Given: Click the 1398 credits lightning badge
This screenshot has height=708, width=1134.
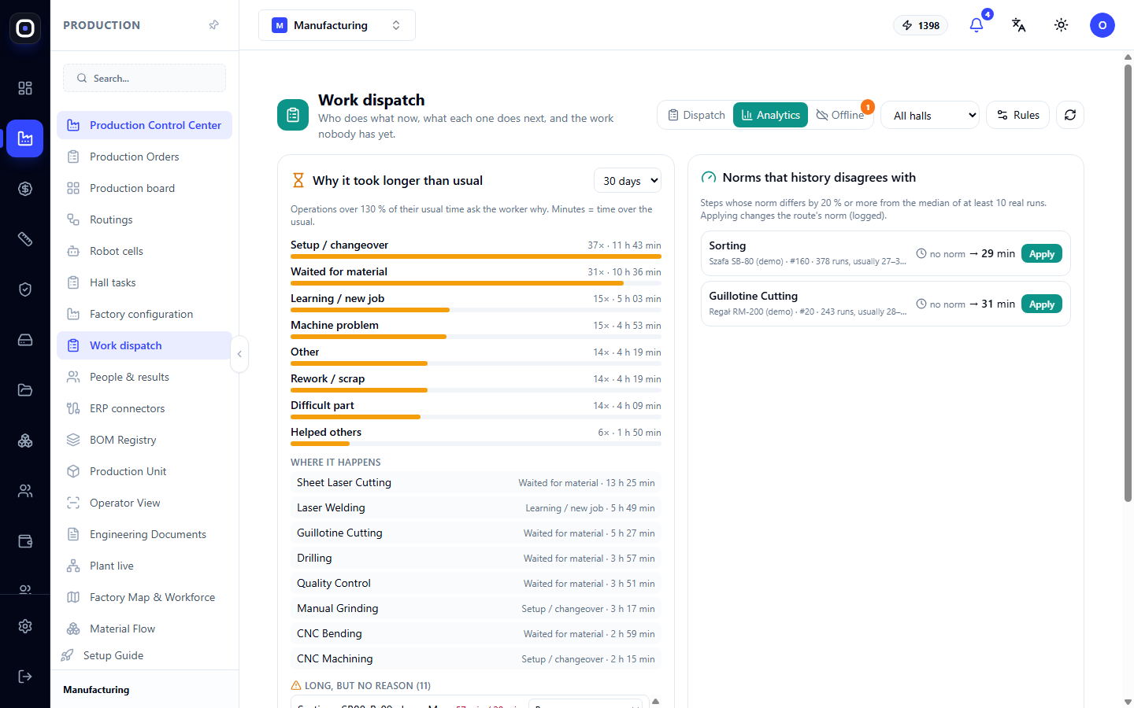Looking at the screenshot, I should (x=921, y=25).
